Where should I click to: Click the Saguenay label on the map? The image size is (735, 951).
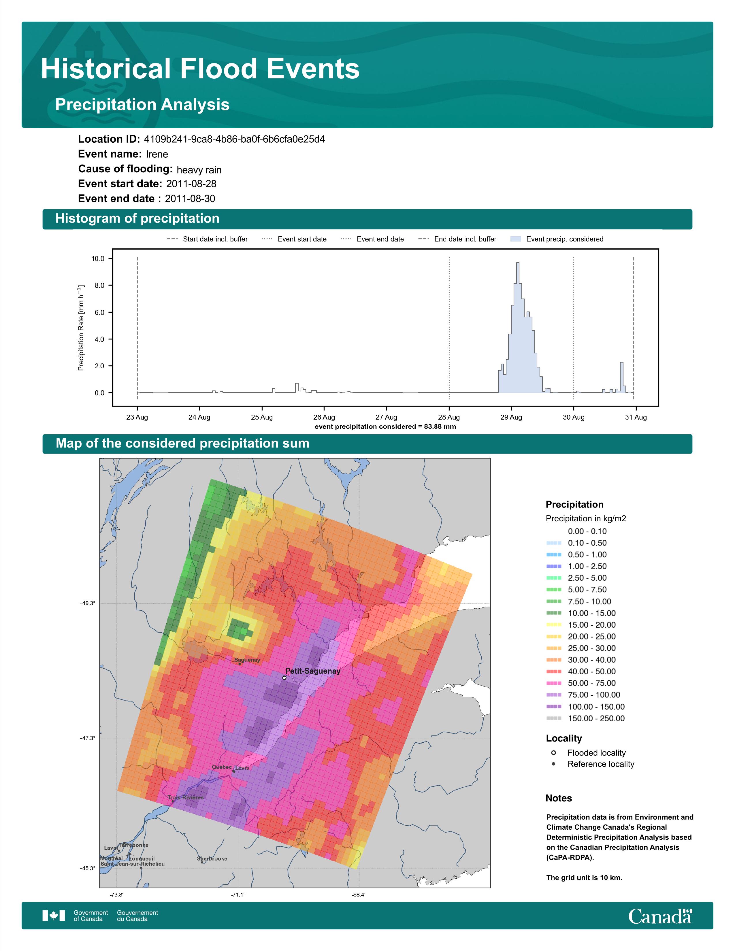coord(247,660)
